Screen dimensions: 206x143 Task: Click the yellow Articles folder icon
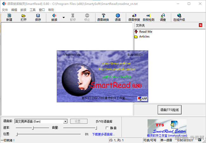(136, 37)
